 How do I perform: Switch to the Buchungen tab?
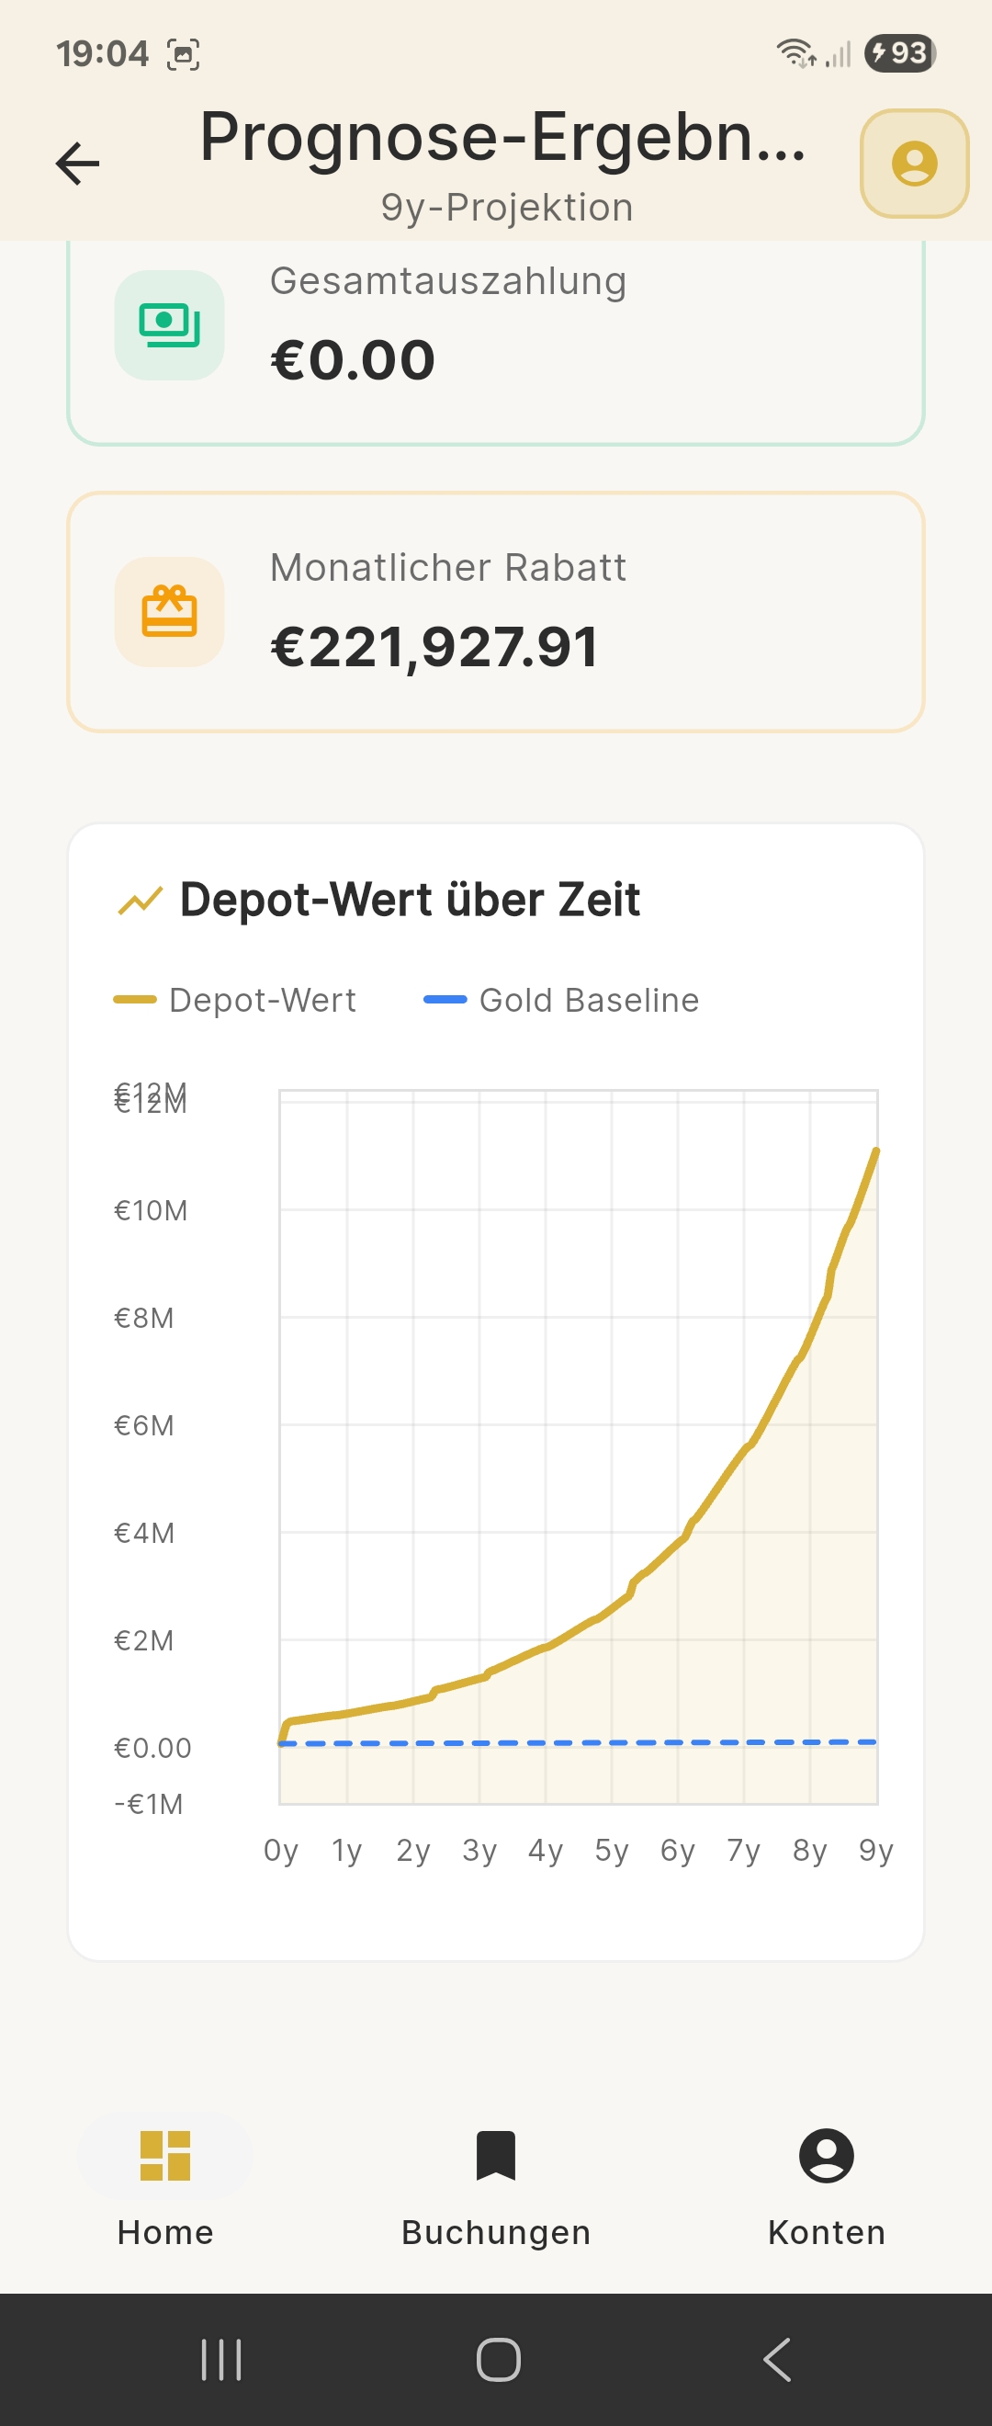pos(496,2187)
